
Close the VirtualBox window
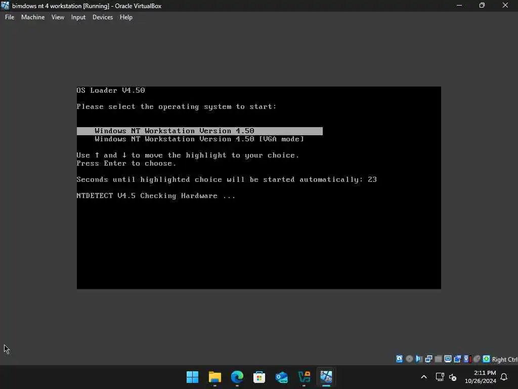[x=505, y=6]
